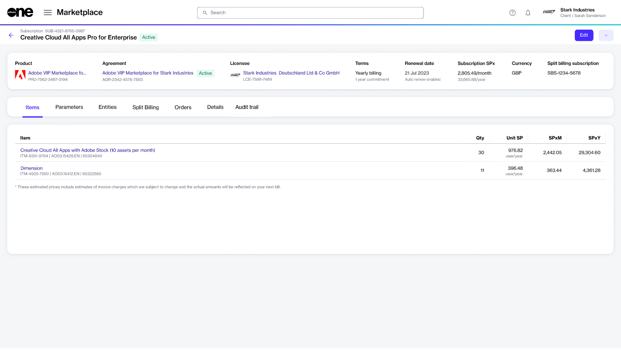Click the Edit button
This screenshot has width=621, height=350.
coord(583,35)
